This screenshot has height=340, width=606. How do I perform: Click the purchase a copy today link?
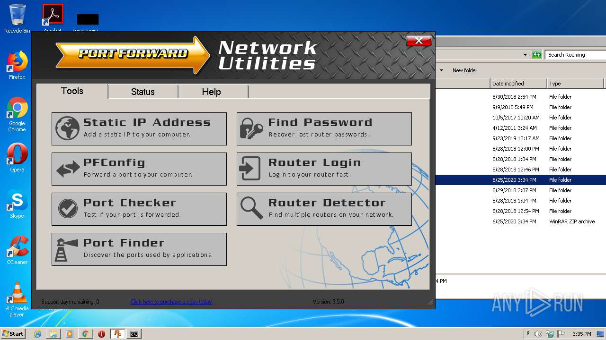[x=171, y=302]
